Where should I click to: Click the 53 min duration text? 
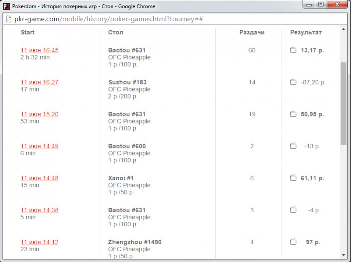click(30, 121)
